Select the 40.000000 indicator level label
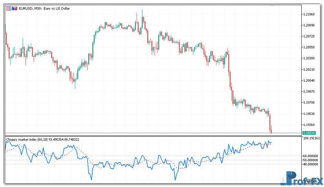This screenshot has width=324, height=187. pyautogui.click(x=311, y=164)
